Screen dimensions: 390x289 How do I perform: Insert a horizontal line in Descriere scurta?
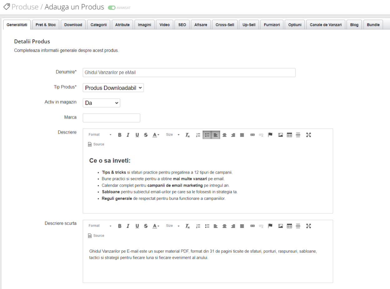pyautogui.click(x=298, y=226)
